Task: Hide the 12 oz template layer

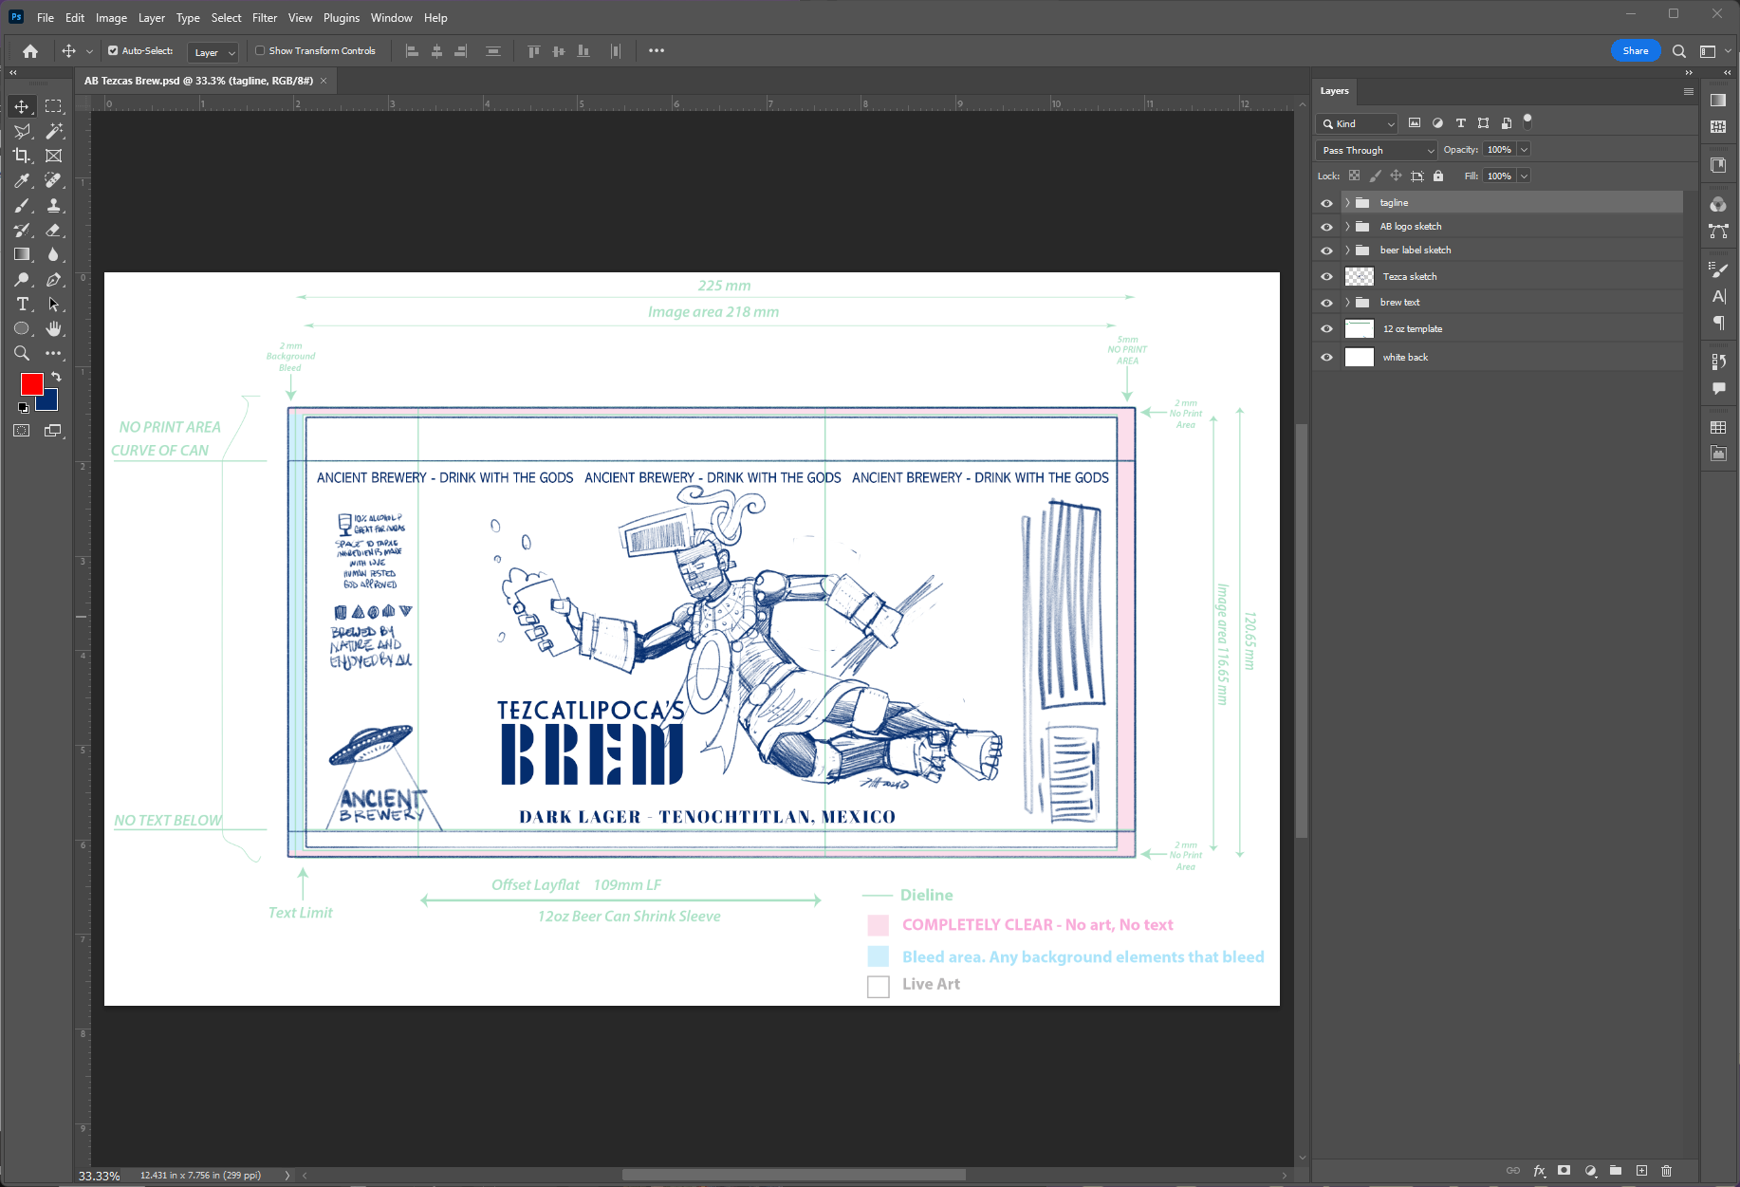Action: (x=1326, y=329)
